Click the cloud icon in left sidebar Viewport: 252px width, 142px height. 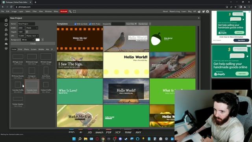pyautogui.click(x=6, y=44)
